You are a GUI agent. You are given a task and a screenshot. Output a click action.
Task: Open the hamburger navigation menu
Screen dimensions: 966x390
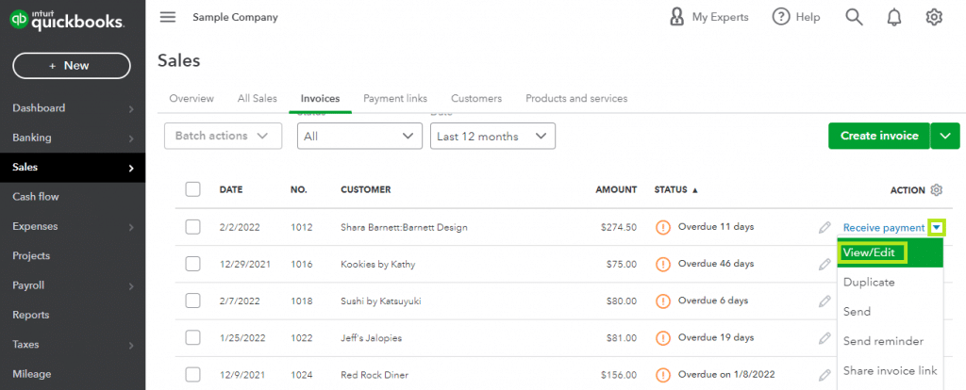[168, 17]
